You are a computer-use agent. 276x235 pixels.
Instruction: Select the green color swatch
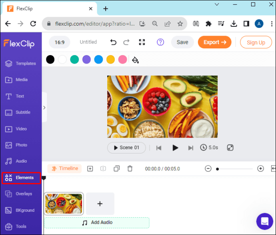pyautogui.click(x=74, y=59)
